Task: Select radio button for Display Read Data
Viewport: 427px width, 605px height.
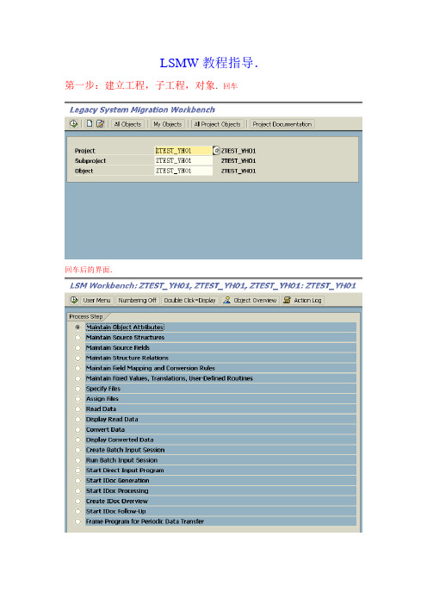Action: [x=77, y=419]
